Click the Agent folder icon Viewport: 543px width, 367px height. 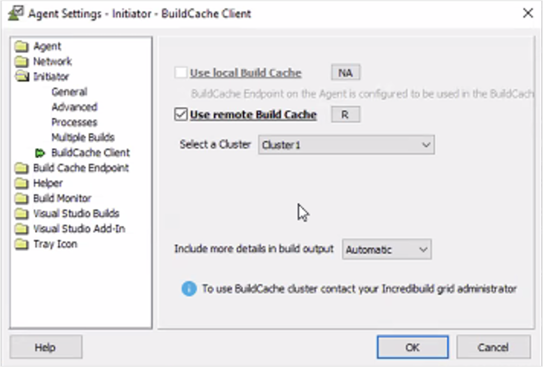[x=22, y=47]
